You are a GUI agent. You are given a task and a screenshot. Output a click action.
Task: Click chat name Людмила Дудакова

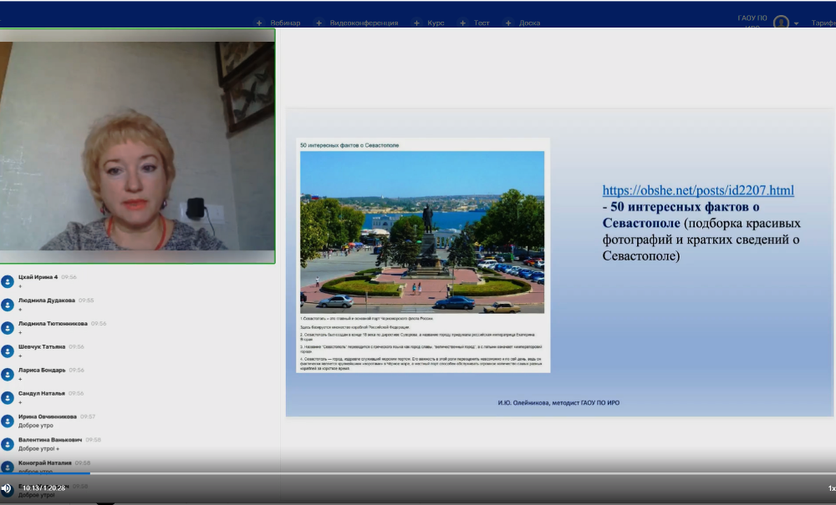[46, 300]
